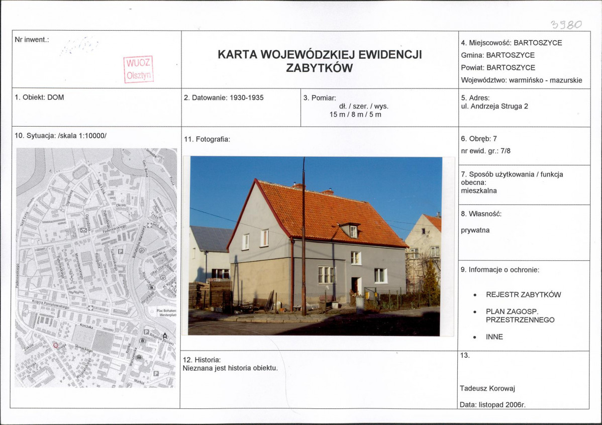Image resolution: width=602 pixels, height=425 pixels.
Task: Click the label 9. Informacje o ochronie:
Action: click(500, 270)
